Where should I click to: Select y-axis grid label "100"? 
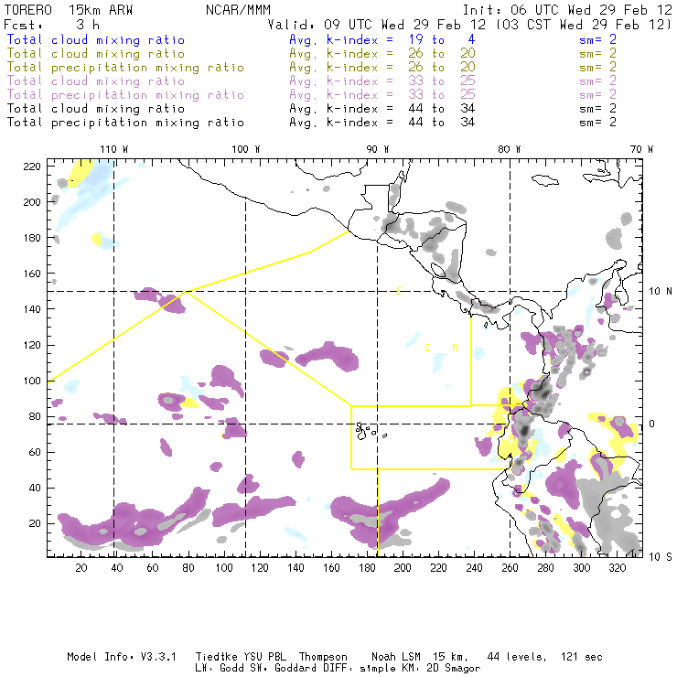[x=32, y=381]
